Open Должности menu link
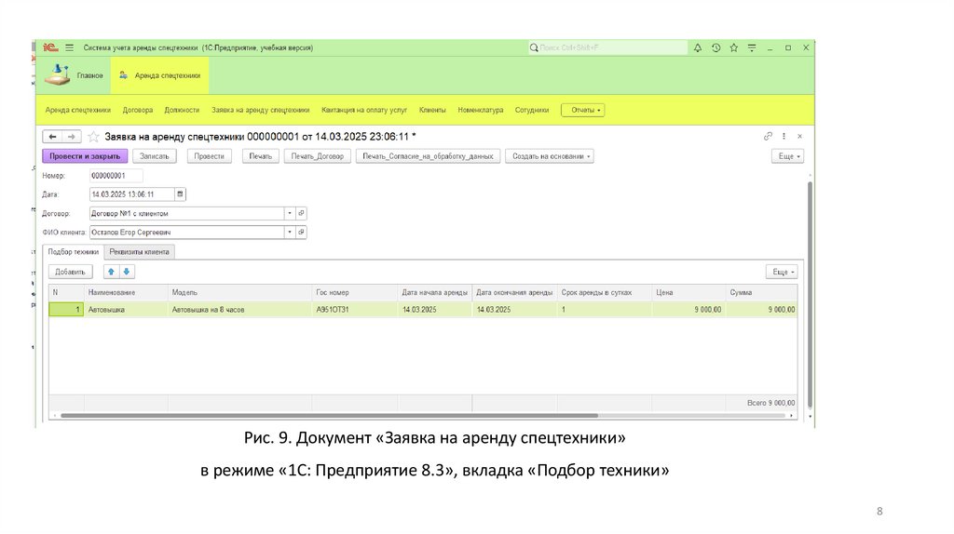954x534 pixels. 182,110
